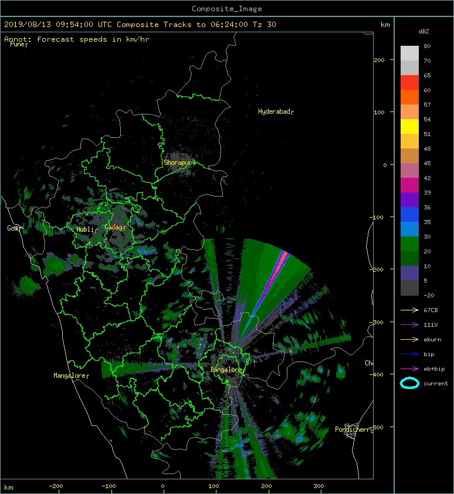This screenshot has height=494, width=454.
Task: Click the magenta eb+bip arrow icon
Action: [409, 369]
